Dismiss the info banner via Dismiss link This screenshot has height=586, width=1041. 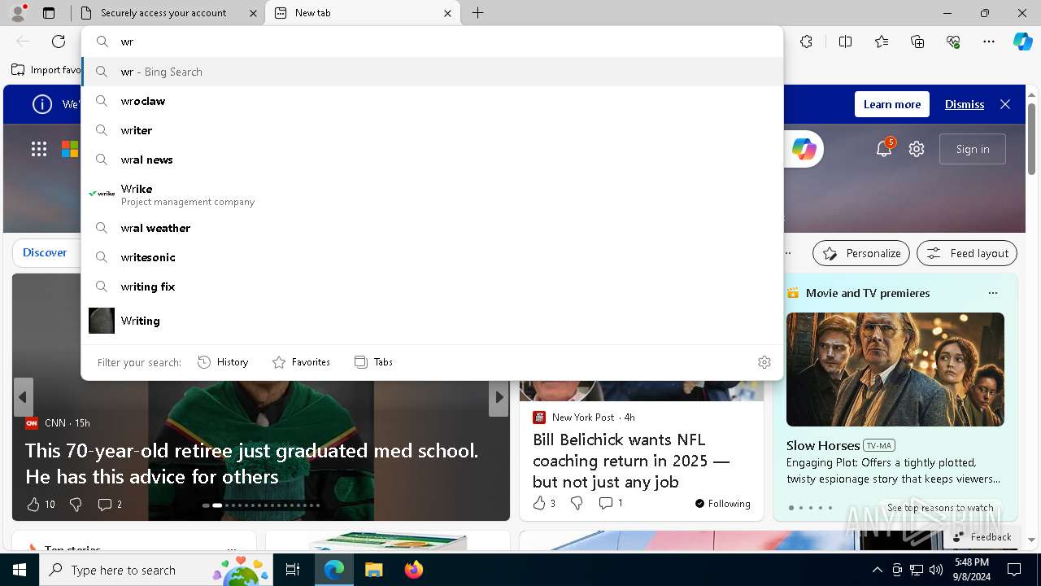(964, 104)
